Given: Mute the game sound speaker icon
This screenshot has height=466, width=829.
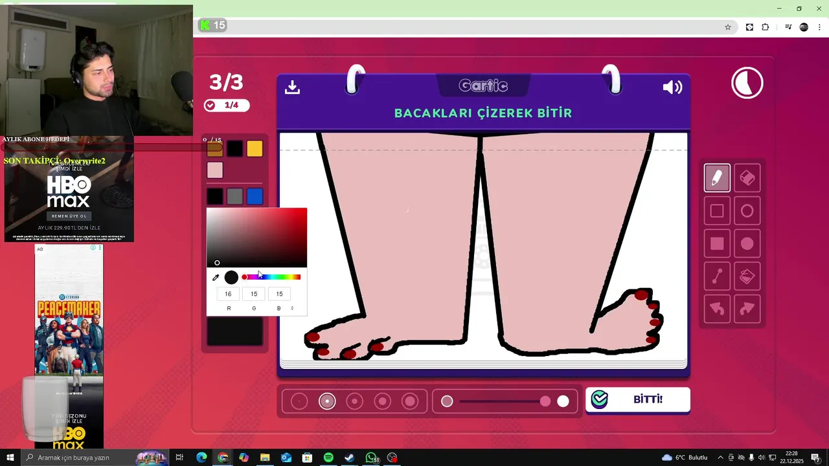Looking at the screenshot, I should tap(672, 87).
